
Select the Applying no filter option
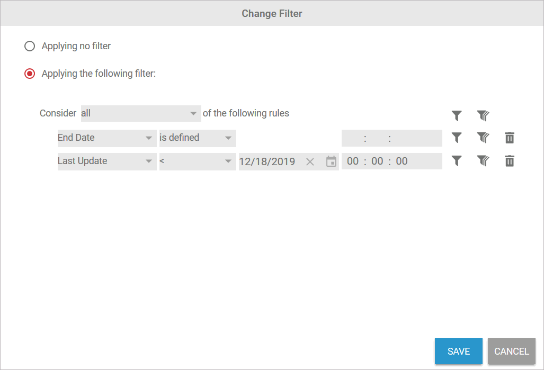[30, 46]
